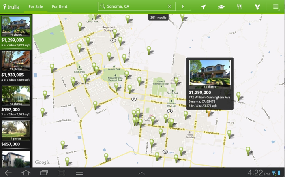Open the $657,000 listing thumbnail
This screenshot has height=177, width=285.
point(16,130)
